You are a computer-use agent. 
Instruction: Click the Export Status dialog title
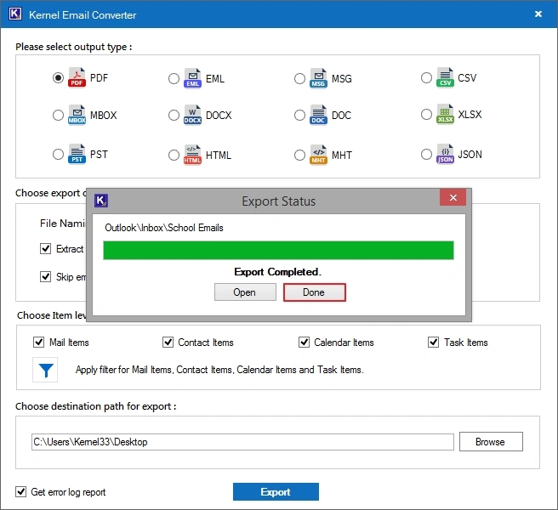click(x=279, y=201)
